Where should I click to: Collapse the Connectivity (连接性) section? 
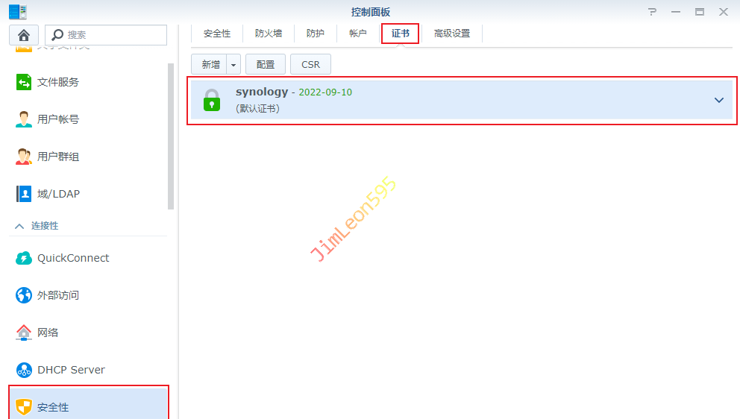click(x=19, y=226)
